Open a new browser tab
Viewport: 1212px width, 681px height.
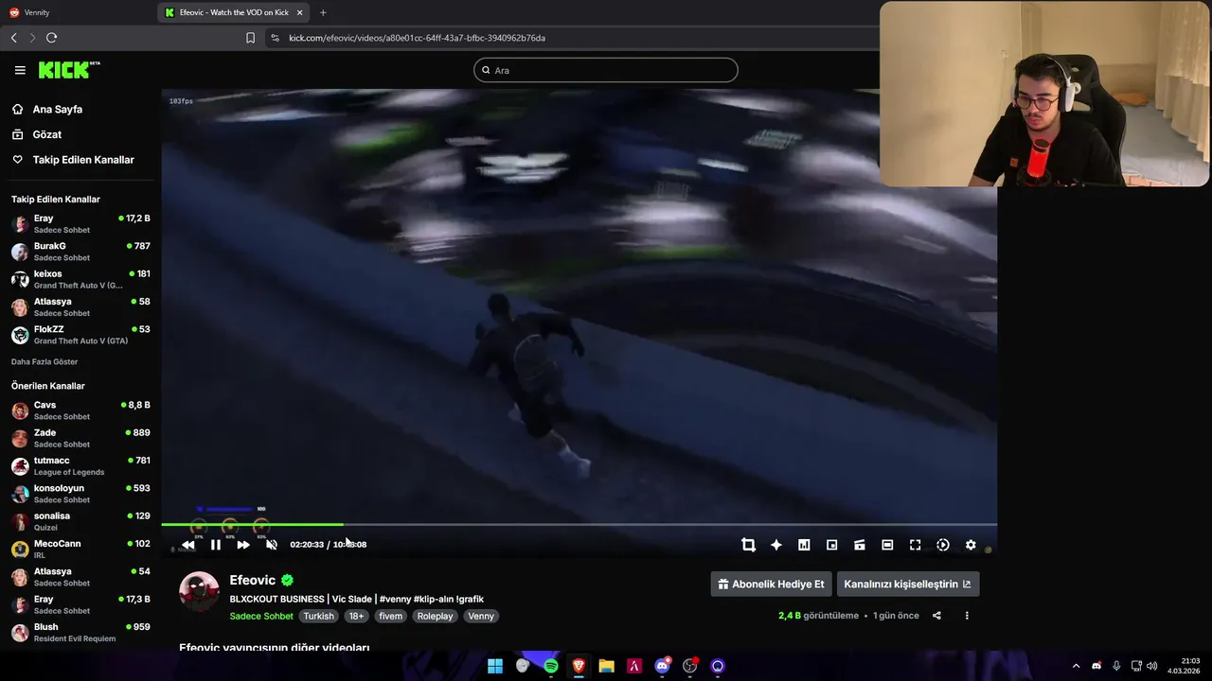click(323, 12)
